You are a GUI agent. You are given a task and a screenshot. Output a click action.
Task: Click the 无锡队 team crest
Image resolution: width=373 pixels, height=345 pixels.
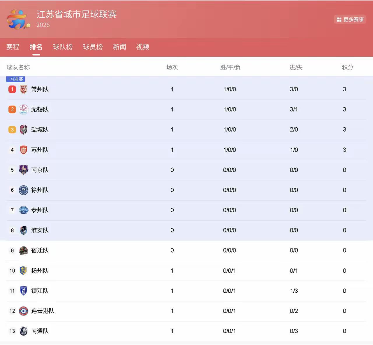click(x=24, y=109)
